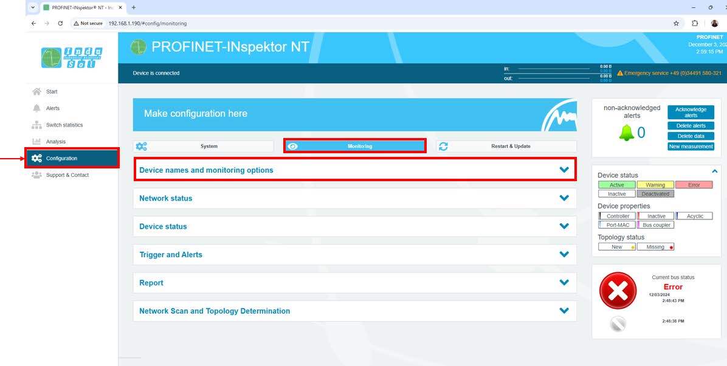
Task: Open a new browser tab
Action: click(x=134, y=7)
